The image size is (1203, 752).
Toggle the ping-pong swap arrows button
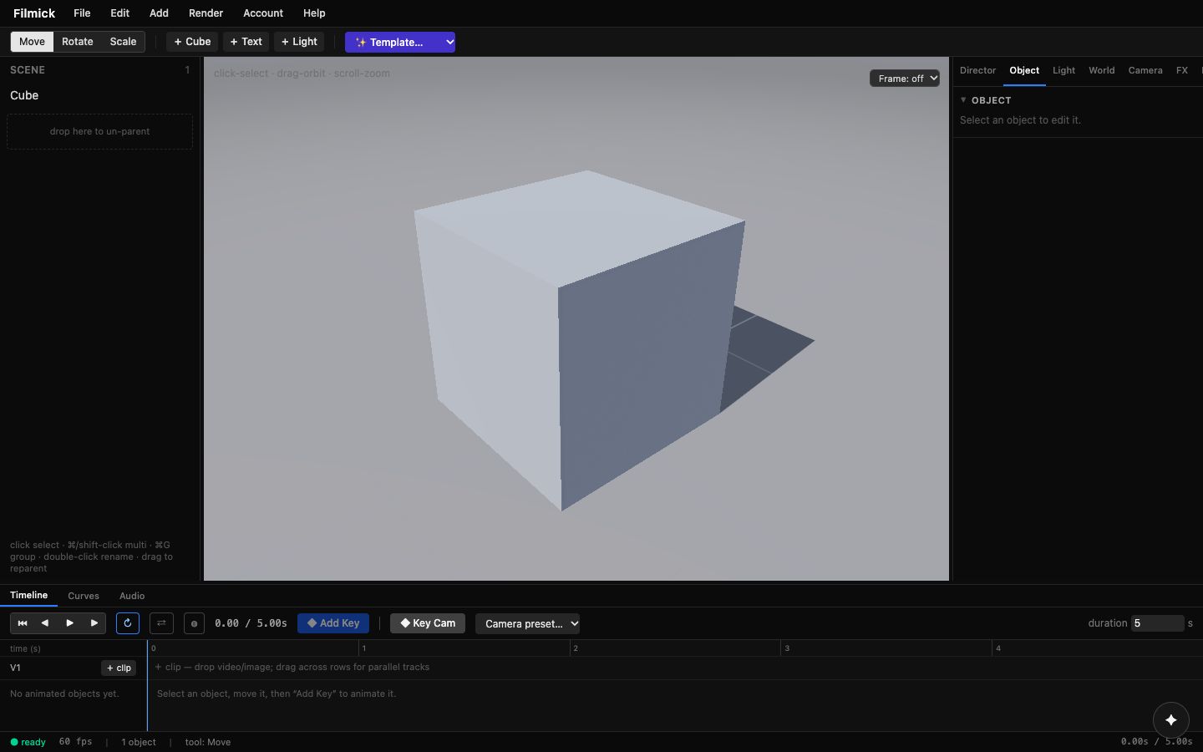161,623
